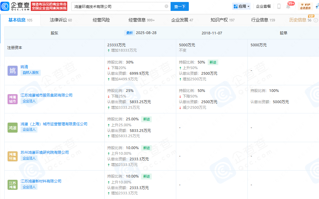Clear the search box text
This screenshot has height=199, width=319.
click(x=166, y=6)
